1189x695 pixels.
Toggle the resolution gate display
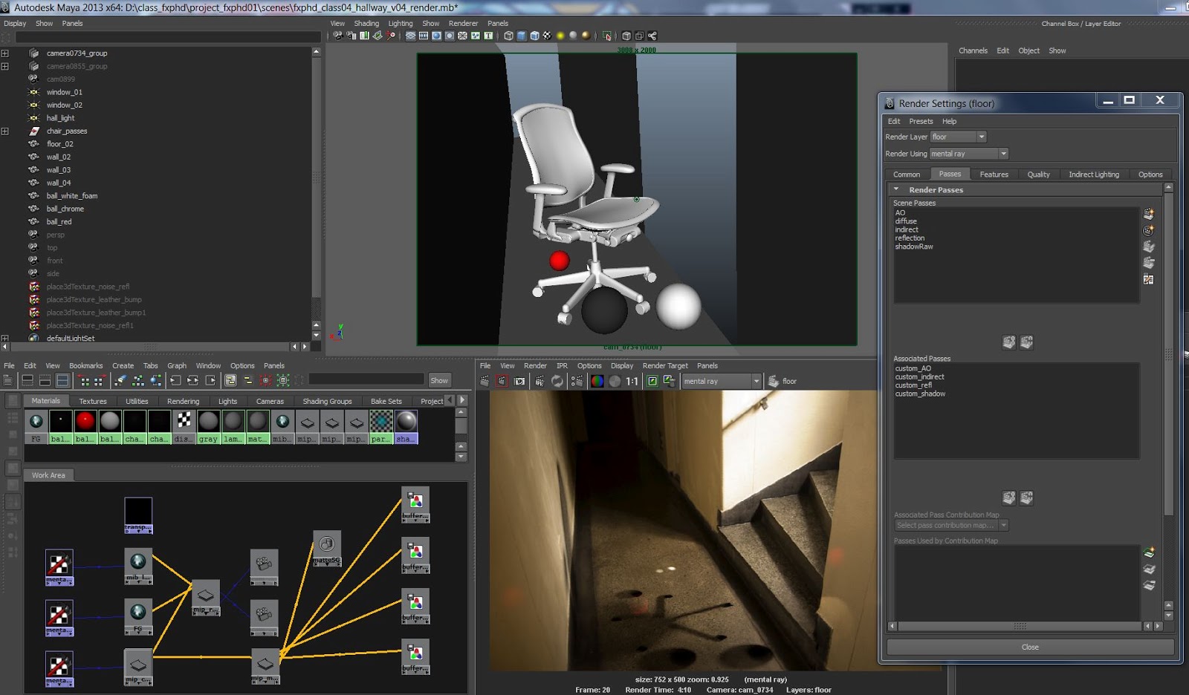point(438,35)
